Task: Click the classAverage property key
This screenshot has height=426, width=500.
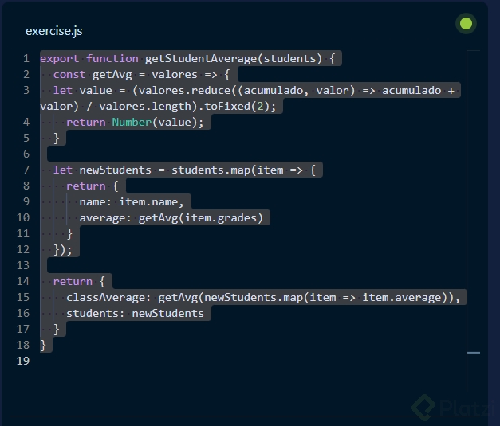Action: point(108,297)
